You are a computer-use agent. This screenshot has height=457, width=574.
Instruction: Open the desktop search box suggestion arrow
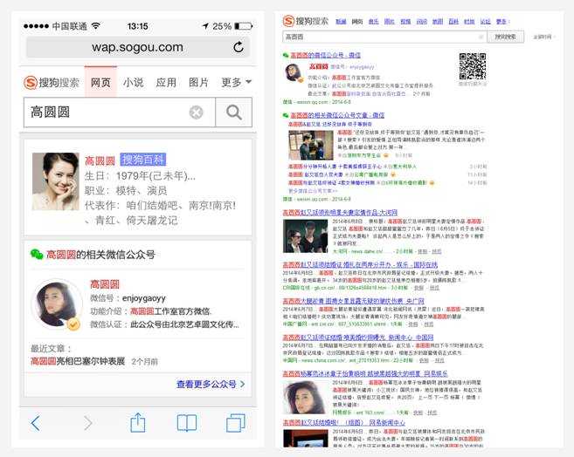click(480, 38)
